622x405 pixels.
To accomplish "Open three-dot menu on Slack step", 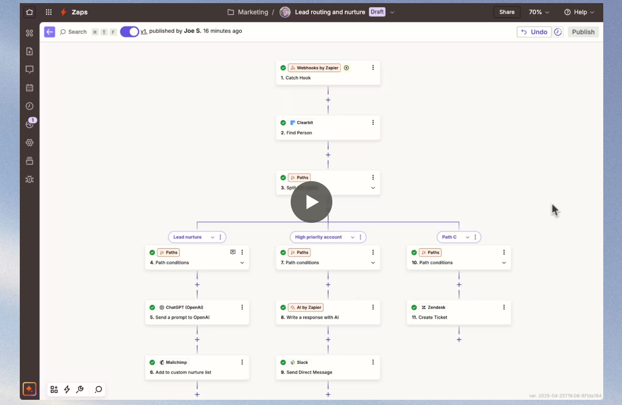I will coord(373,362).
